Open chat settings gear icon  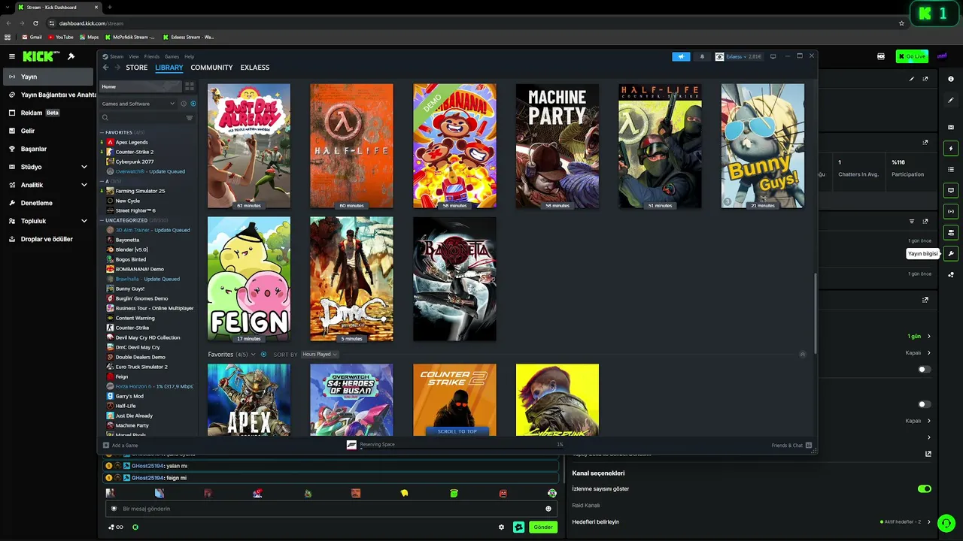[x=501, y=527]
